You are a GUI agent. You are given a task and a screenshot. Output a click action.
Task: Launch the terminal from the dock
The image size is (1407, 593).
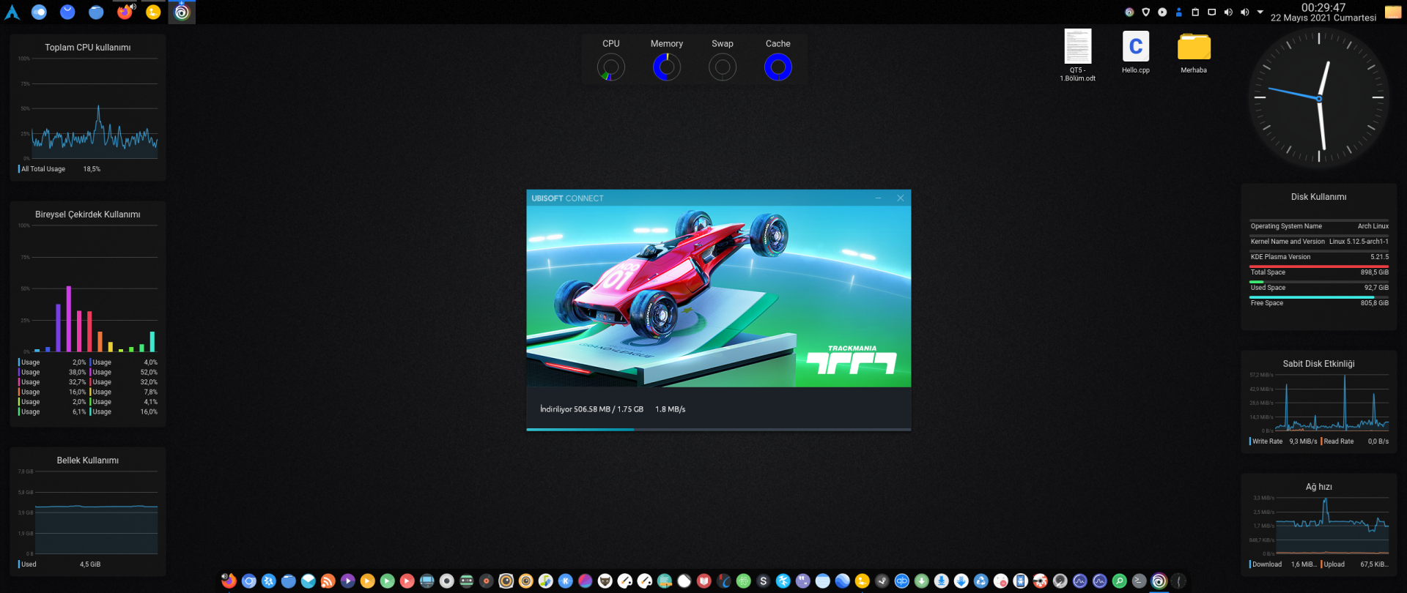(x=1140, y=581)
